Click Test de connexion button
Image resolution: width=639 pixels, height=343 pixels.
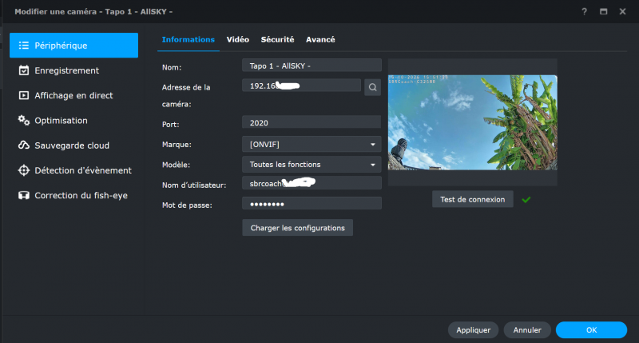tap(472, 199)
